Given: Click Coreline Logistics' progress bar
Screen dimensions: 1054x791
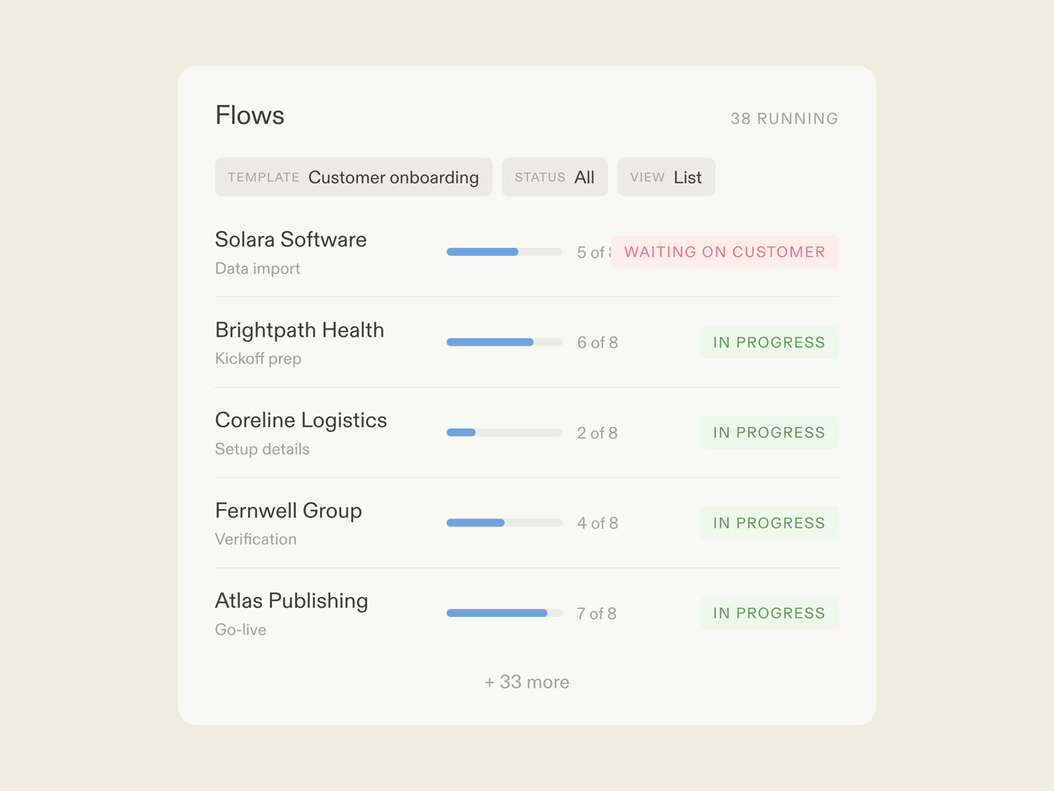Looking at the screenshot, I should pos(505,432).
